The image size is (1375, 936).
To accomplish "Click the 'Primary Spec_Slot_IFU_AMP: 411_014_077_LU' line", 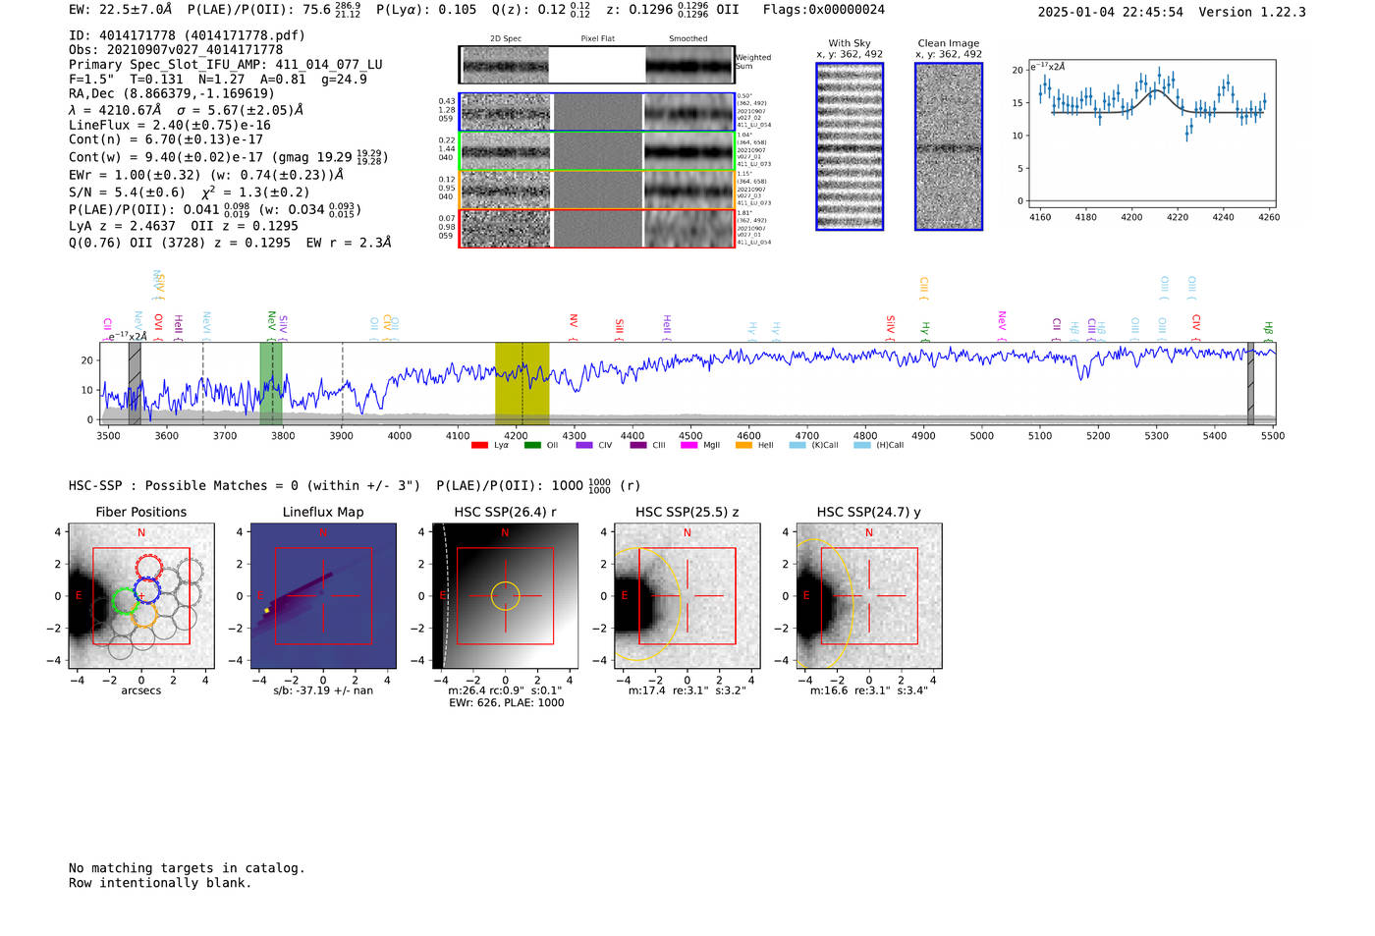I will (x=226, y=65).
